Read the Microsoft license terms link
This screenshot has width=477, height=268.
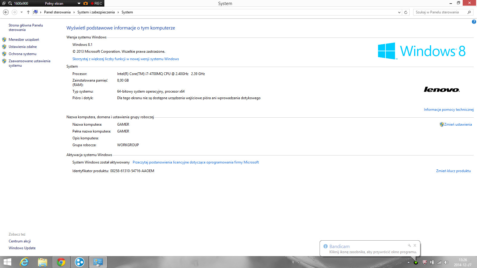point(196,162)
